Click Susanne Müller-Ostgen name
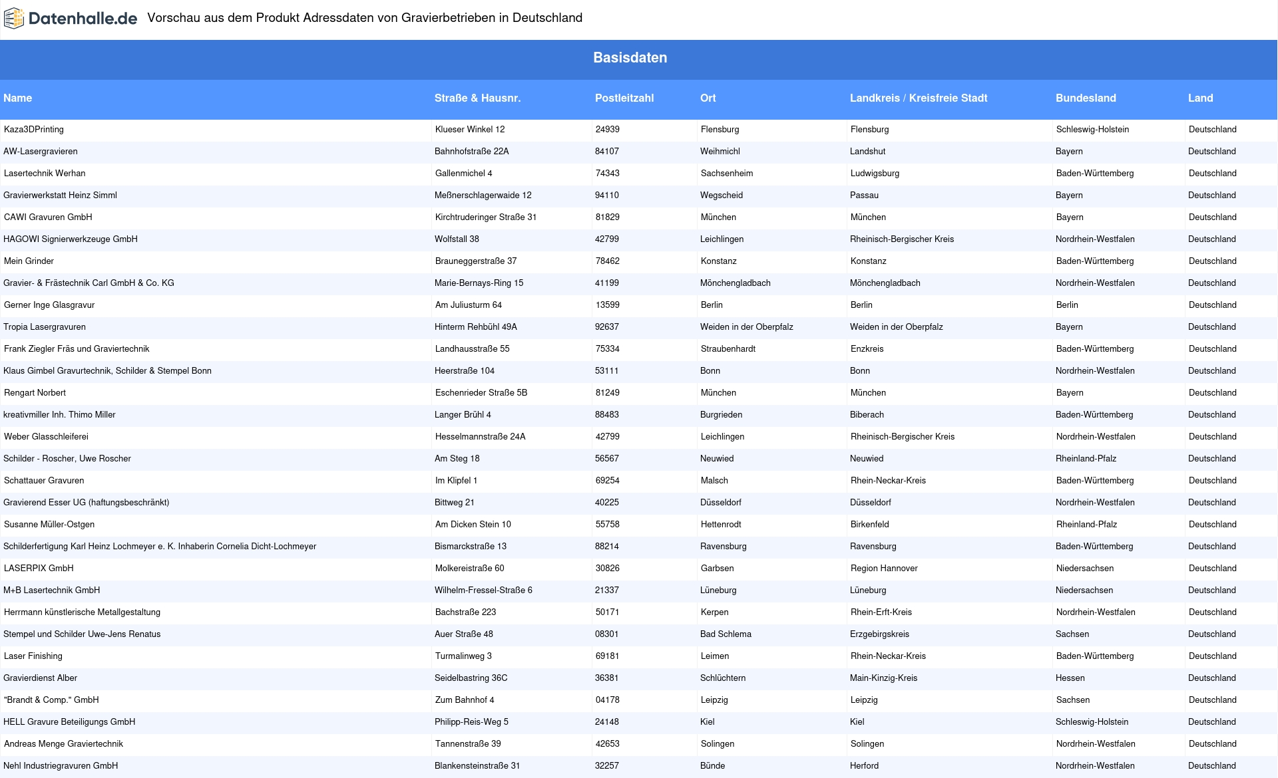 49,525
